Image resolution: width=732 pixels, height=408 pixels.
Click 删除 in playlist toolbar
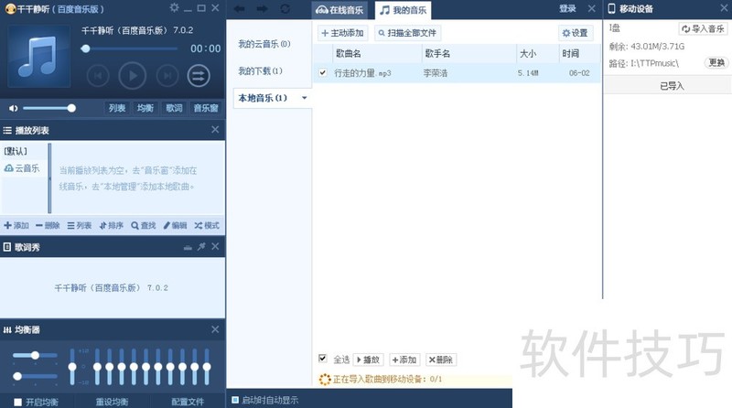(x=48, y=225)
